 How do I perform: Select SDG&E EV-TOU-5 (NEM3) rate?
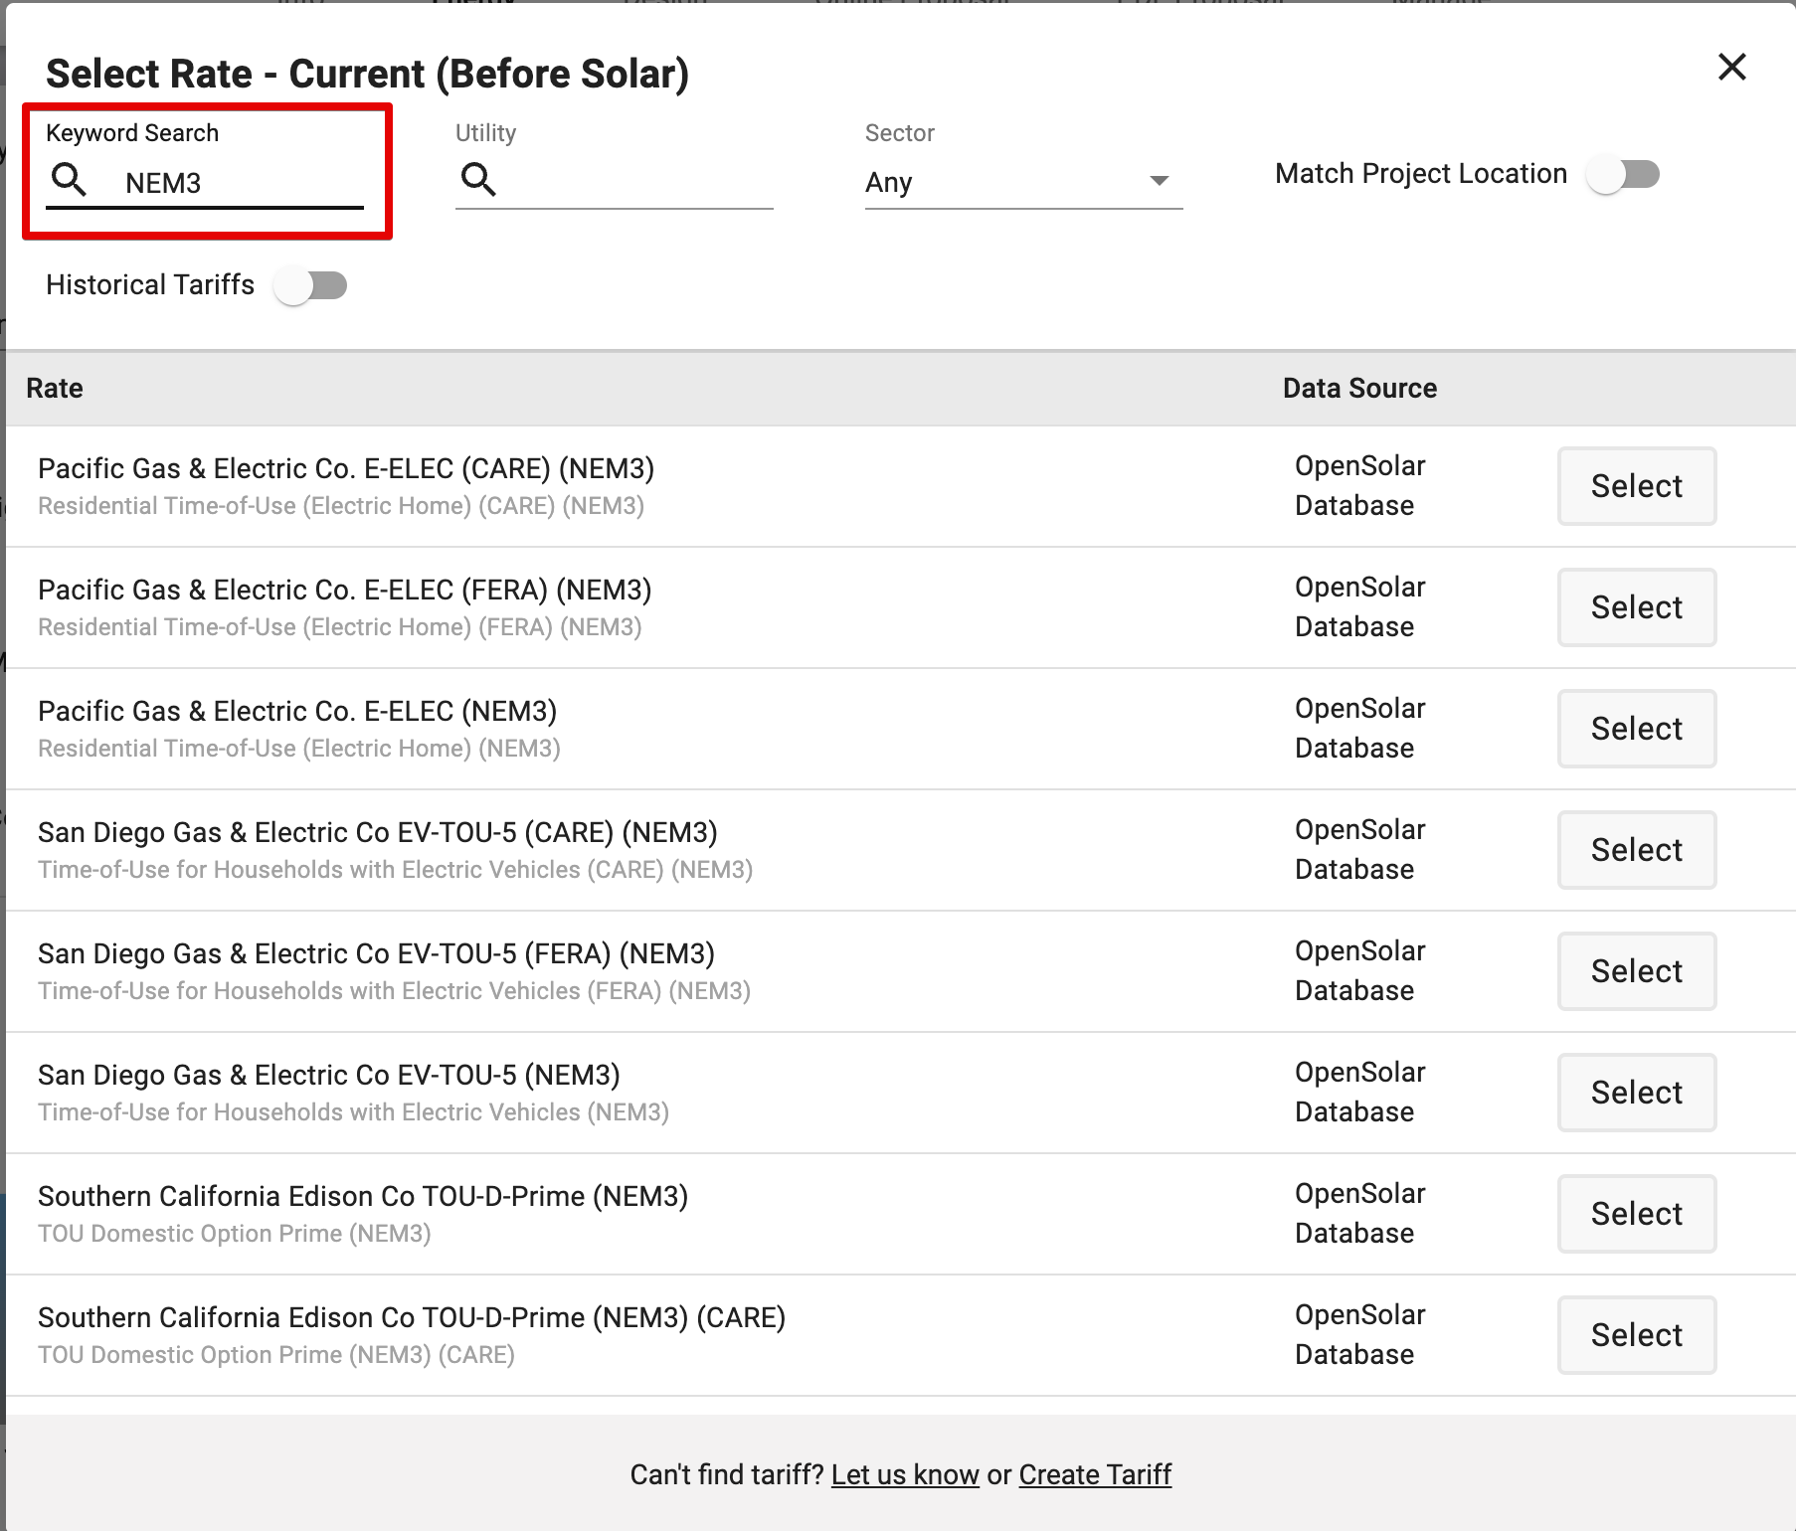tap(1637, 1093)
